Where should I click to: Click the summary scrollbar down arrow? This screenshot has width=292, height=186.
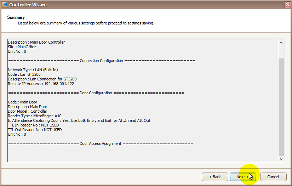pos(281,159)
